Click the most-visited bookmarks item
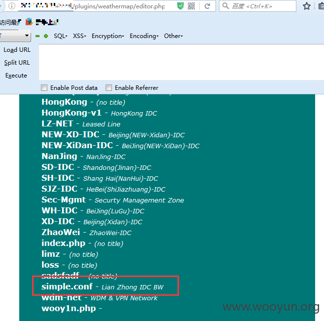 tap(10, 22)
